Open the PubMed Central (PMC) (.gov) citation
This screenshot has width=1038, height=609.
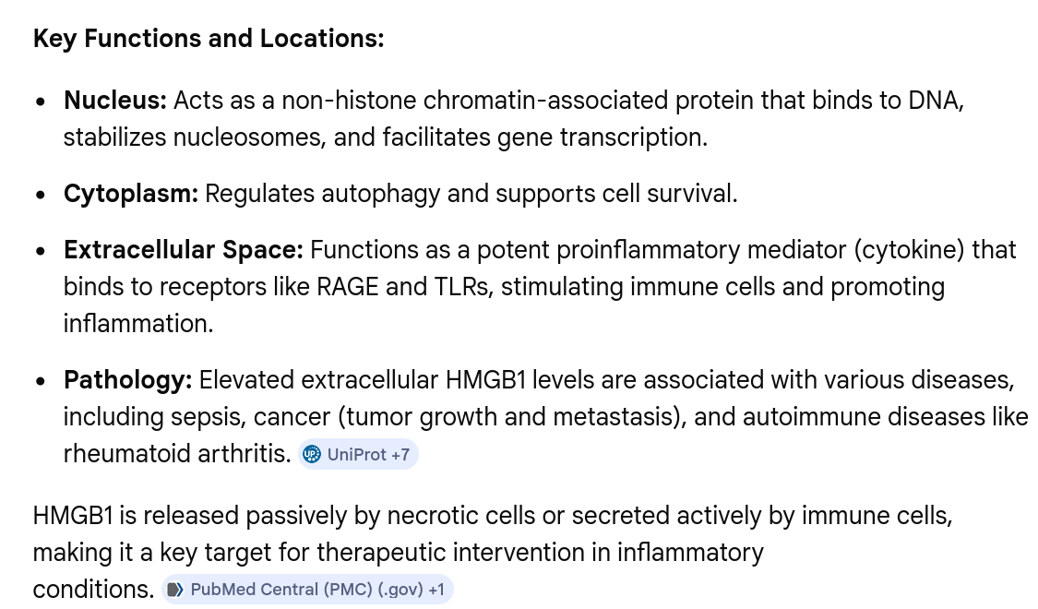pyautogui.click(x=307, y=589)
